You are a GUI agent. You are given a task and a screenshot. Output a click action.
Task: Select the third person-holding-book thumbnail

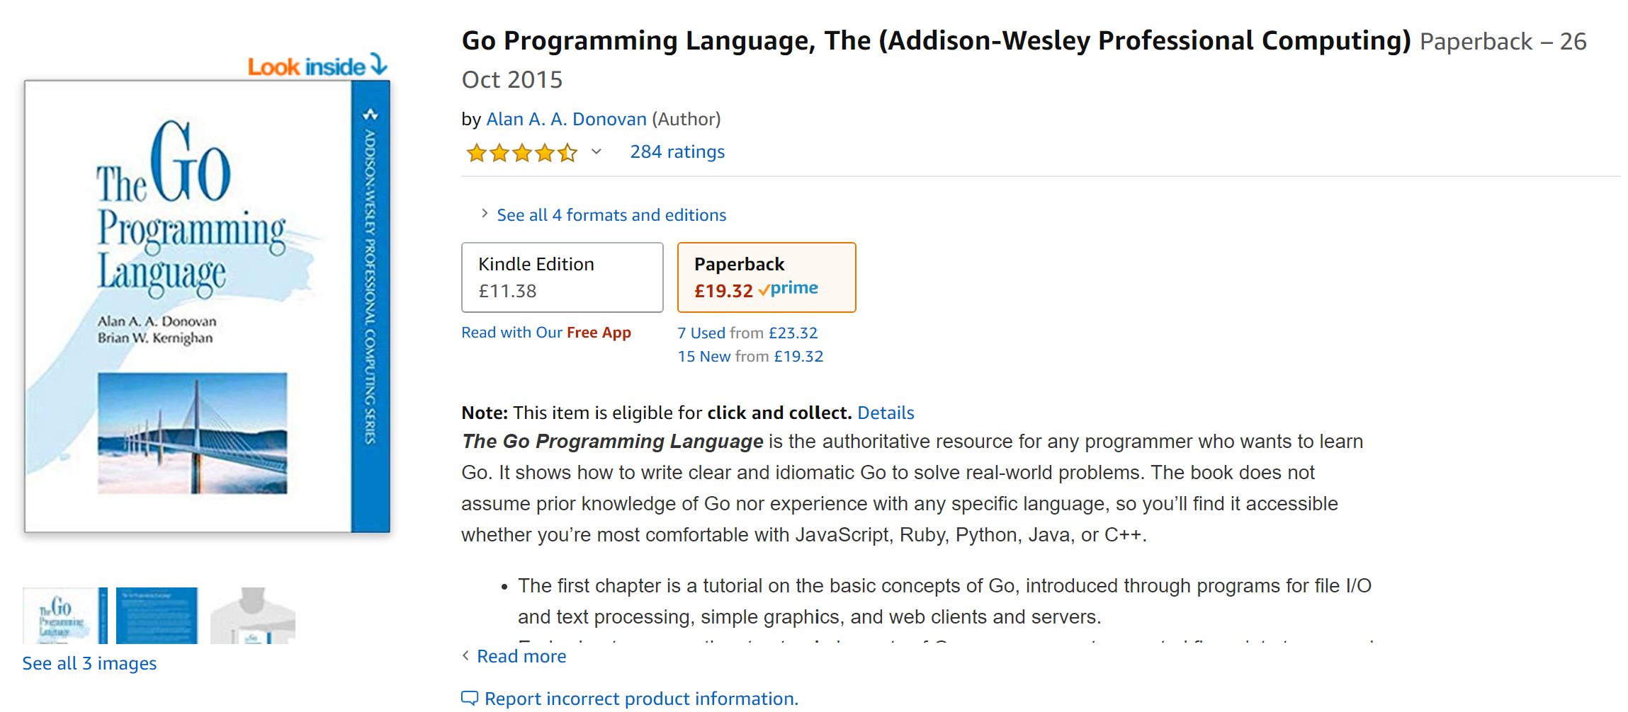click(253, 615)
